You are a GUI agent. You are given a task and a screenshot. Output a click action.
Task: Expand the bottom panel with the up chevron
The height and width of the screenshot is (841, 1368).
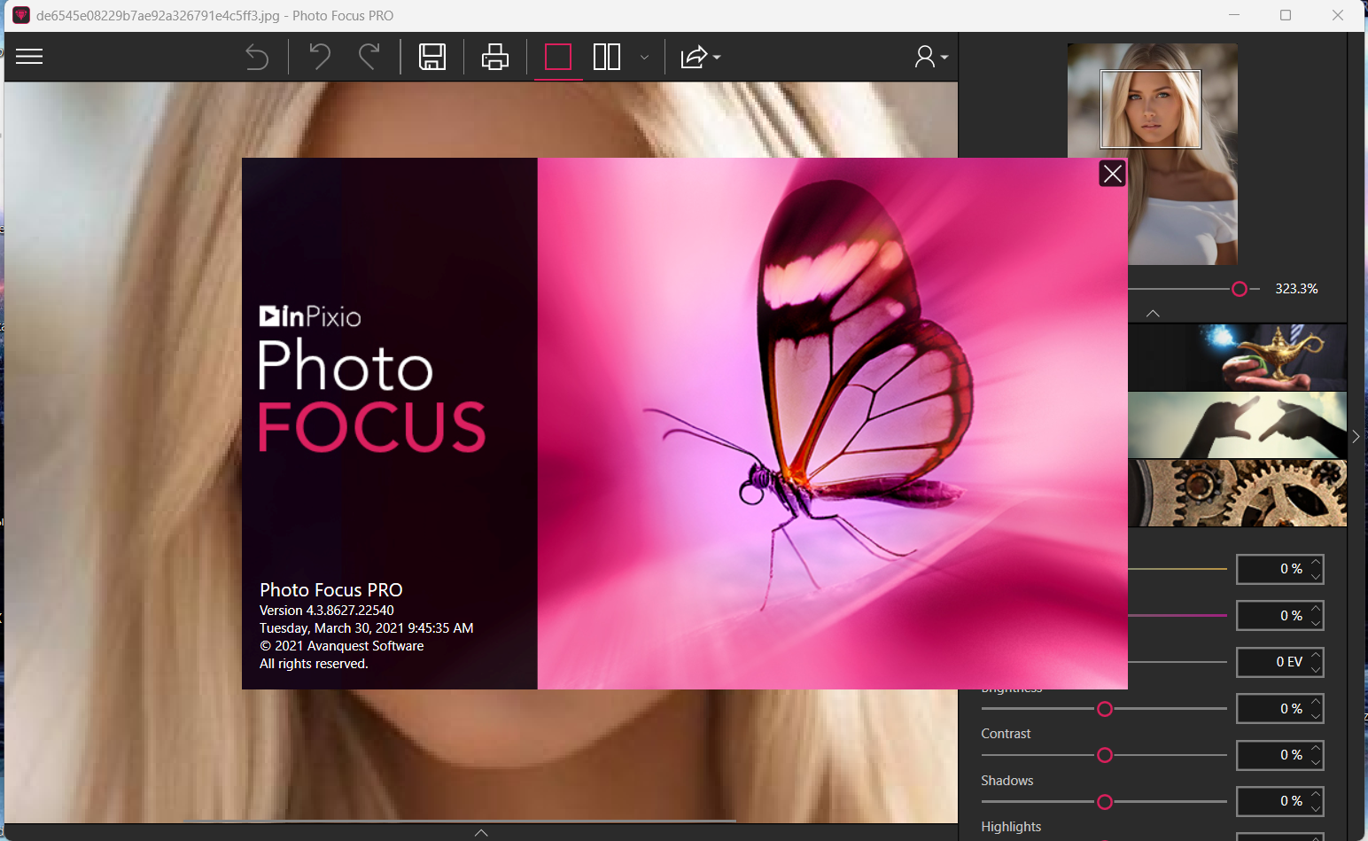pyautogui.click(x=481, y=832)
